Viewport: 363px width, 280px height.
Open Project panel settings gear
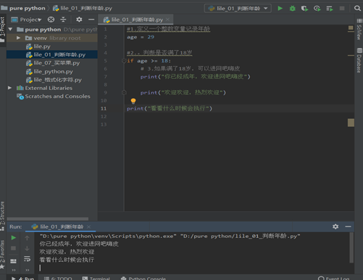click(79, 20)
